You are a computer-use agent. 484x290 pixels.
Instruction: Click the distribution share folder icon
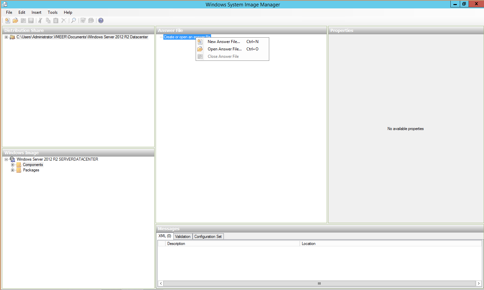click(12, 37)
